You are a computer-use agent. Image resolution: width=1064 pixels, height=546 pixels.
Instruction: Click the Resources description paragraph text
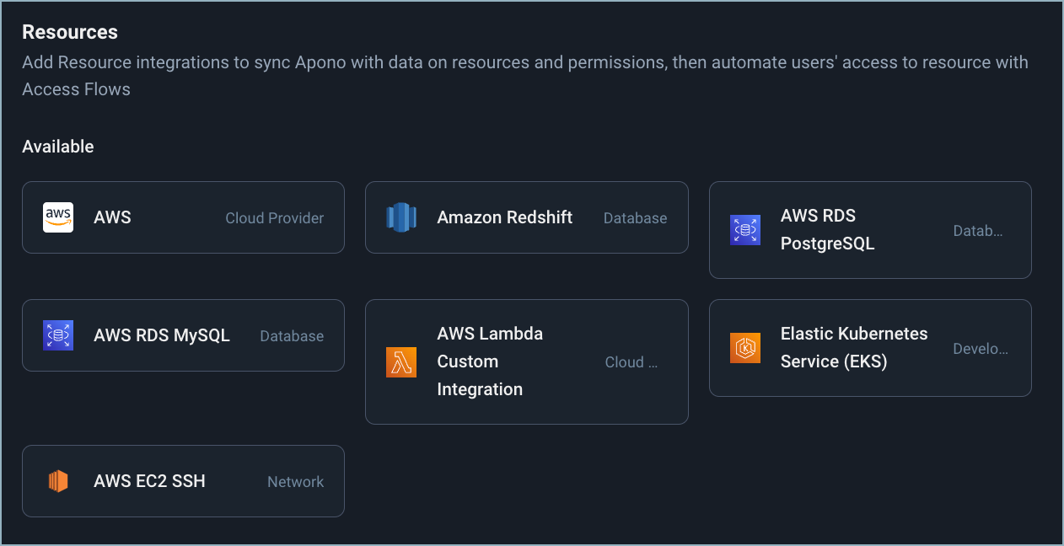[525, 76]
